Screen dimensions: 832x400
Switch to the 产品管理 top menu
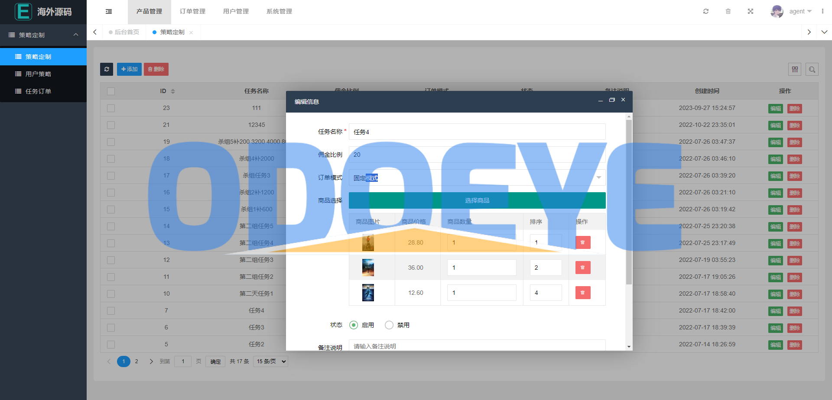pyautogui.click(x=149, y=12)
